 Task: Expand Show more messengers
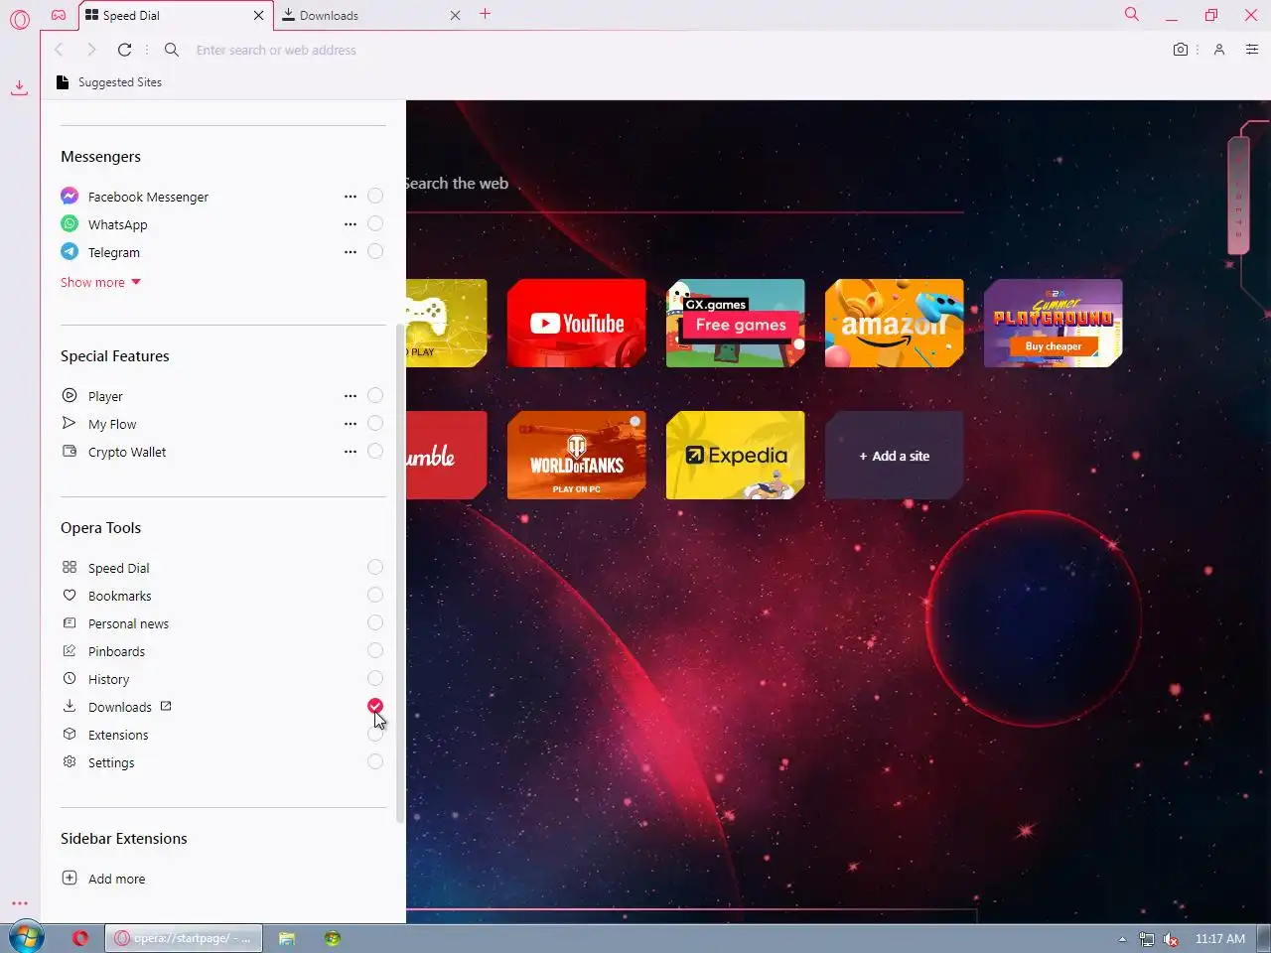click(100, 282)
